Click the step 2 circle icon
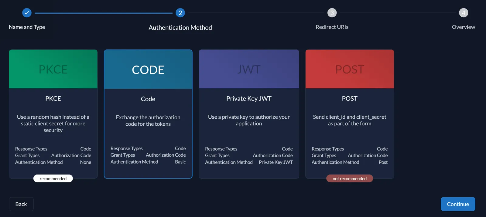The width and height of the screenshot is (486, 217). 180,13
